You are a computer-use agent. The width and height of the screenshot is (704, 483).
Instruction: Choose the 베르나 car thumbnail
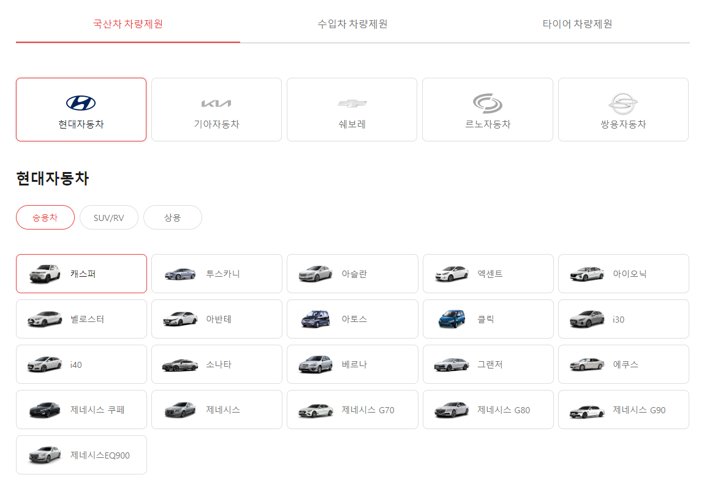pyautogui.click(x=316, y=364)
